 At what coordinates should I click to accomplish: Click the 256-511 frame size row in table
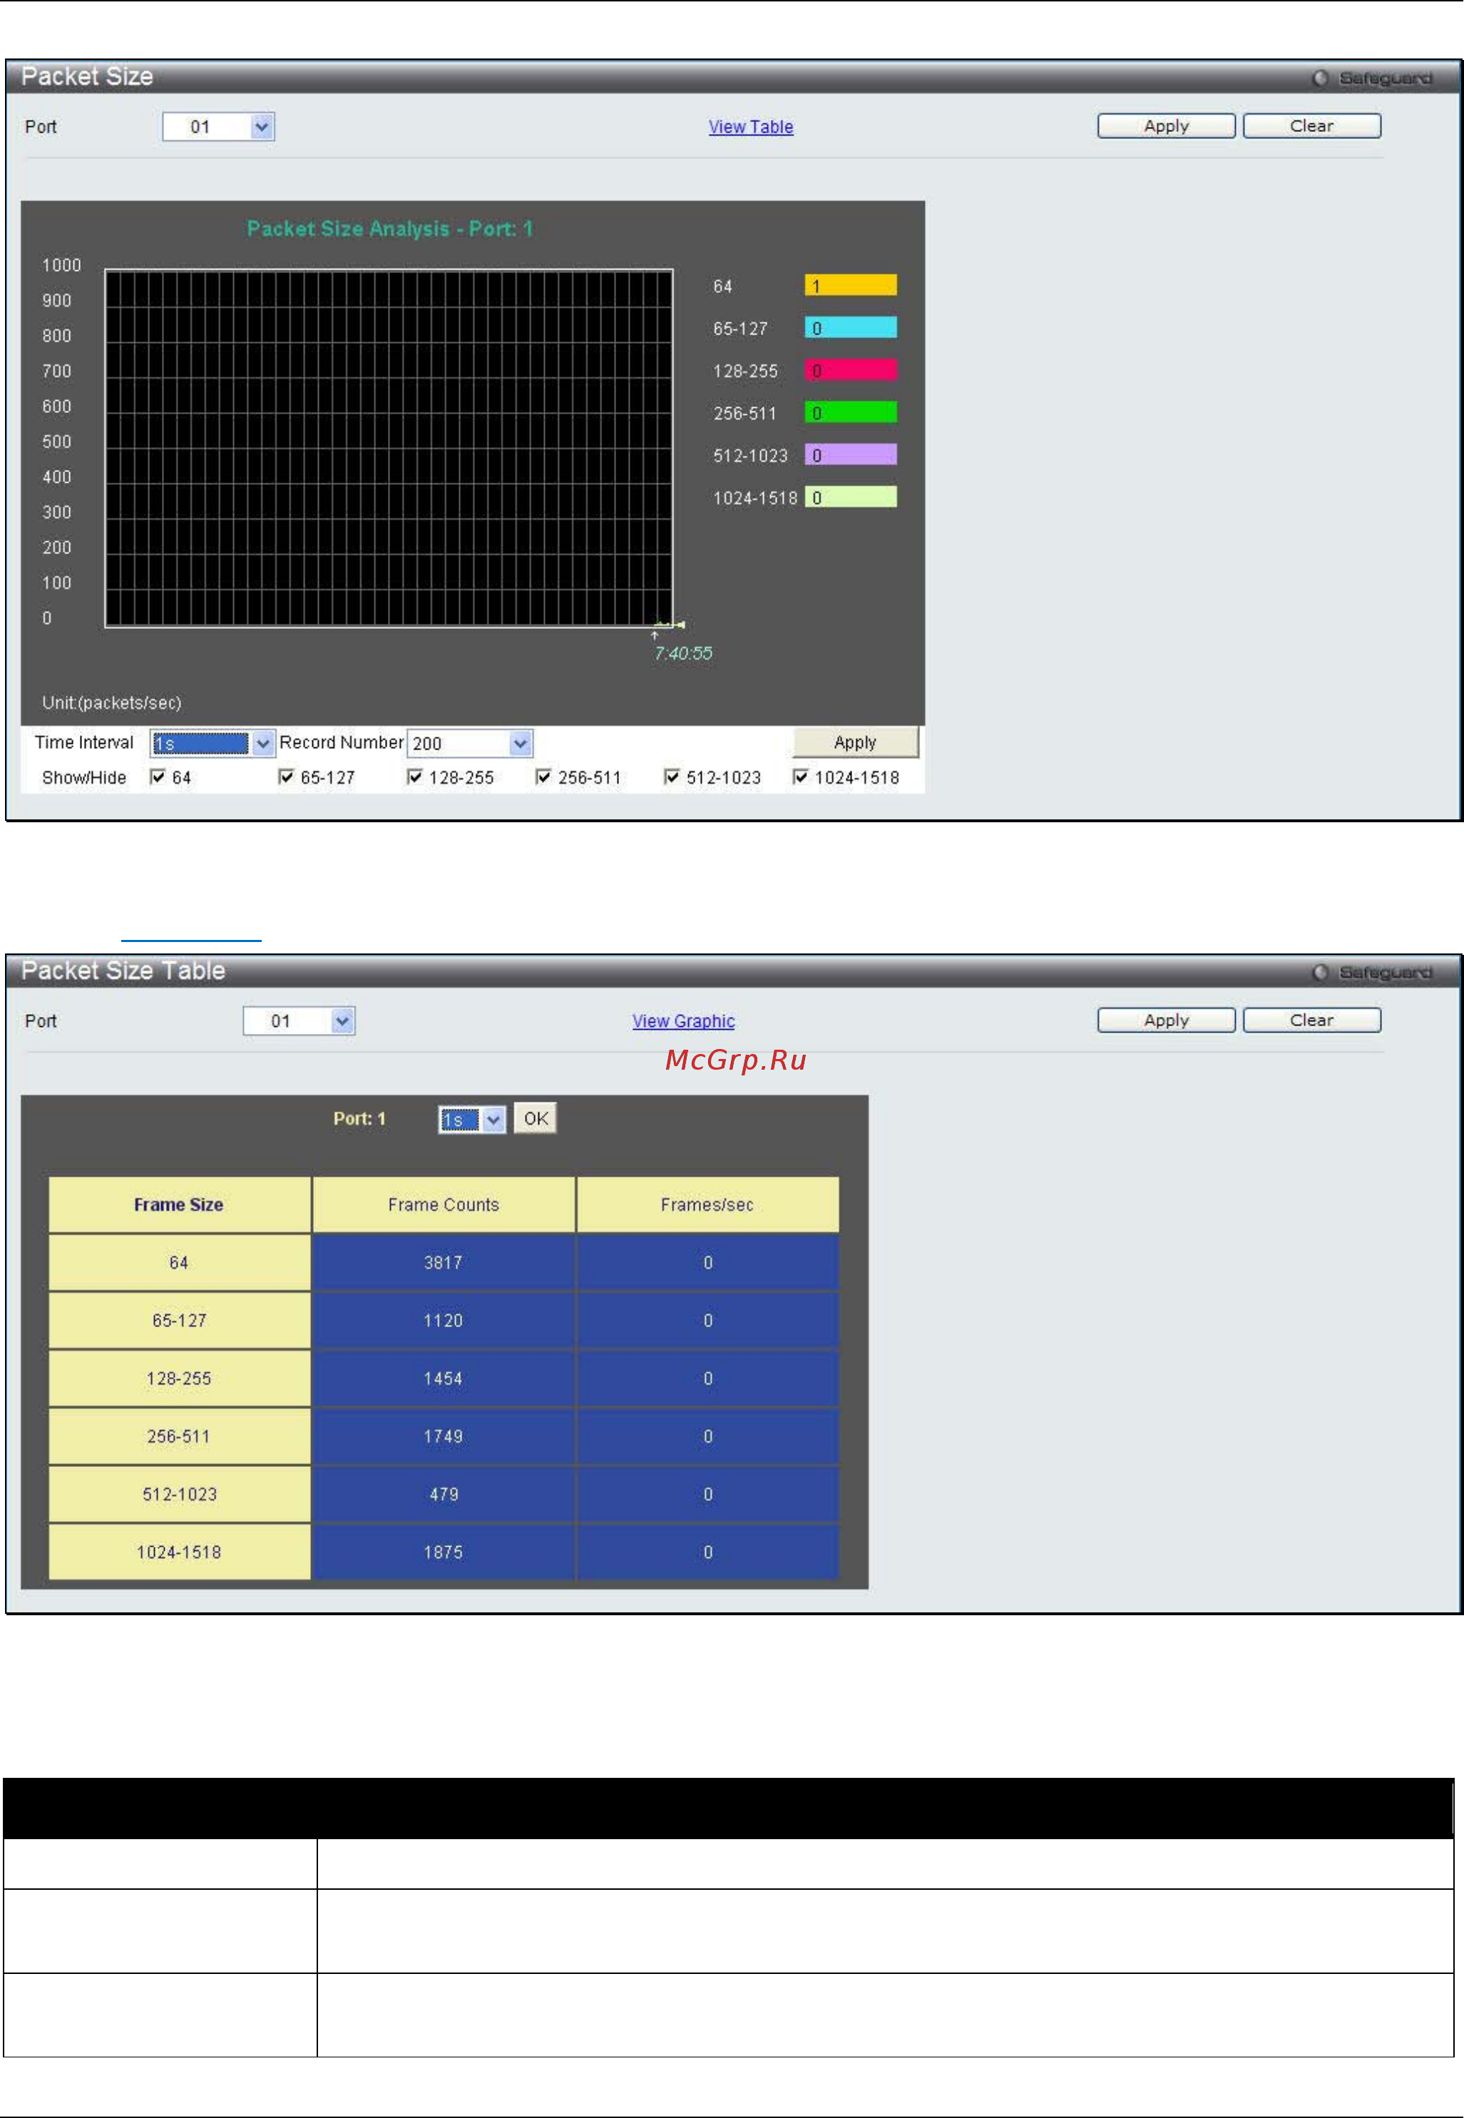pyautogui.click(x=179, y=1436)
